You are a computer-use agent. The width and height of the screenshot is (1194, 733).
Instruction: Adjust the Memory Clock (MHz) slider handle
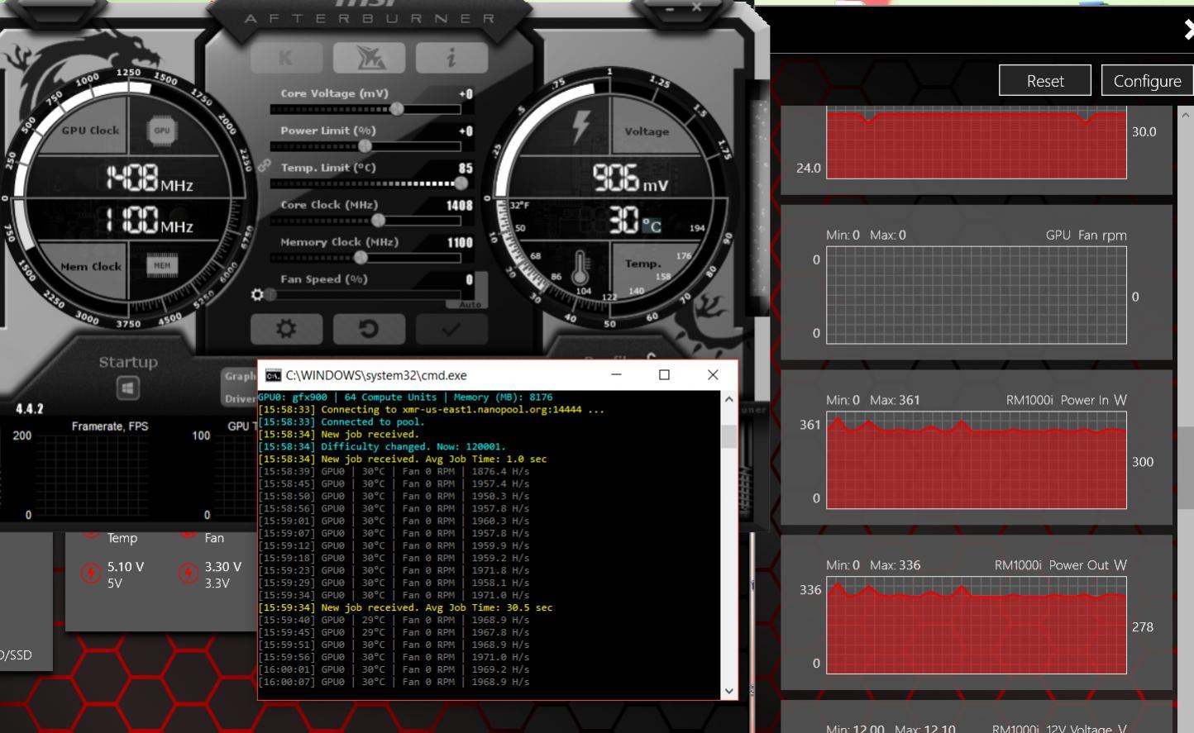[x=361, y=258]
